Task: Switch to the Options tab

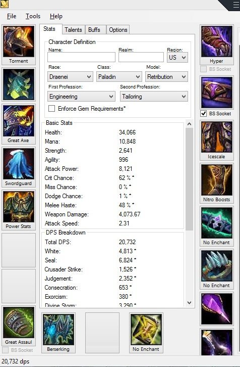Action: (118, 30)
